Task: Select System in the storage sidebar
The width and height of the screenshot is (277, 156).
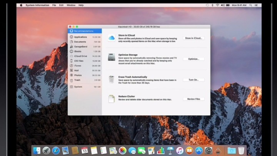Action: point(85,87)
